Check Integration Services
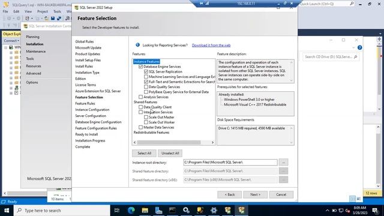Viewport: 384px width, 216px height. click(140, 112)
